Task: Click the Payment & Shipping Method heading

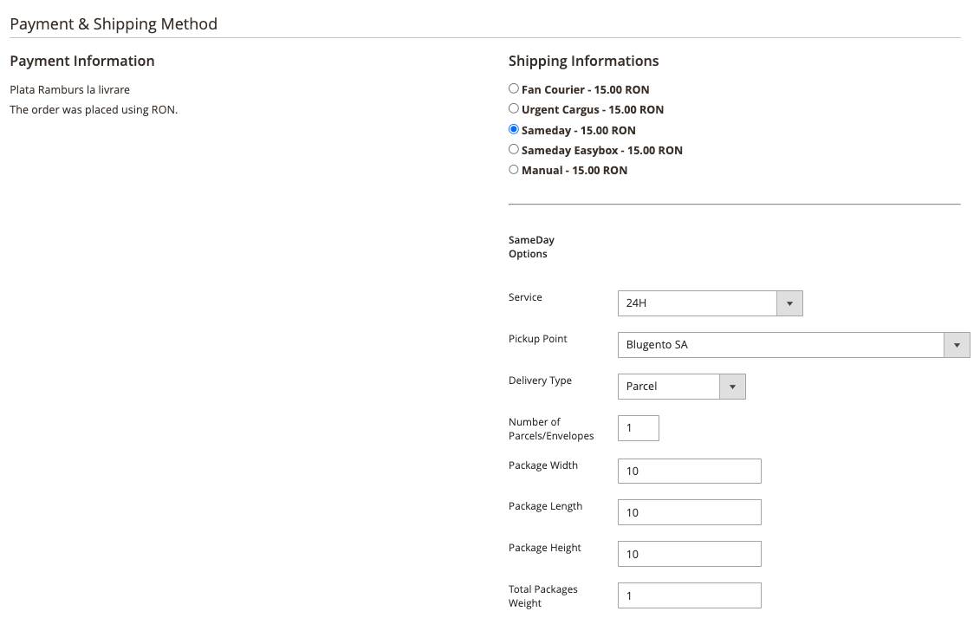Action: 114,23
